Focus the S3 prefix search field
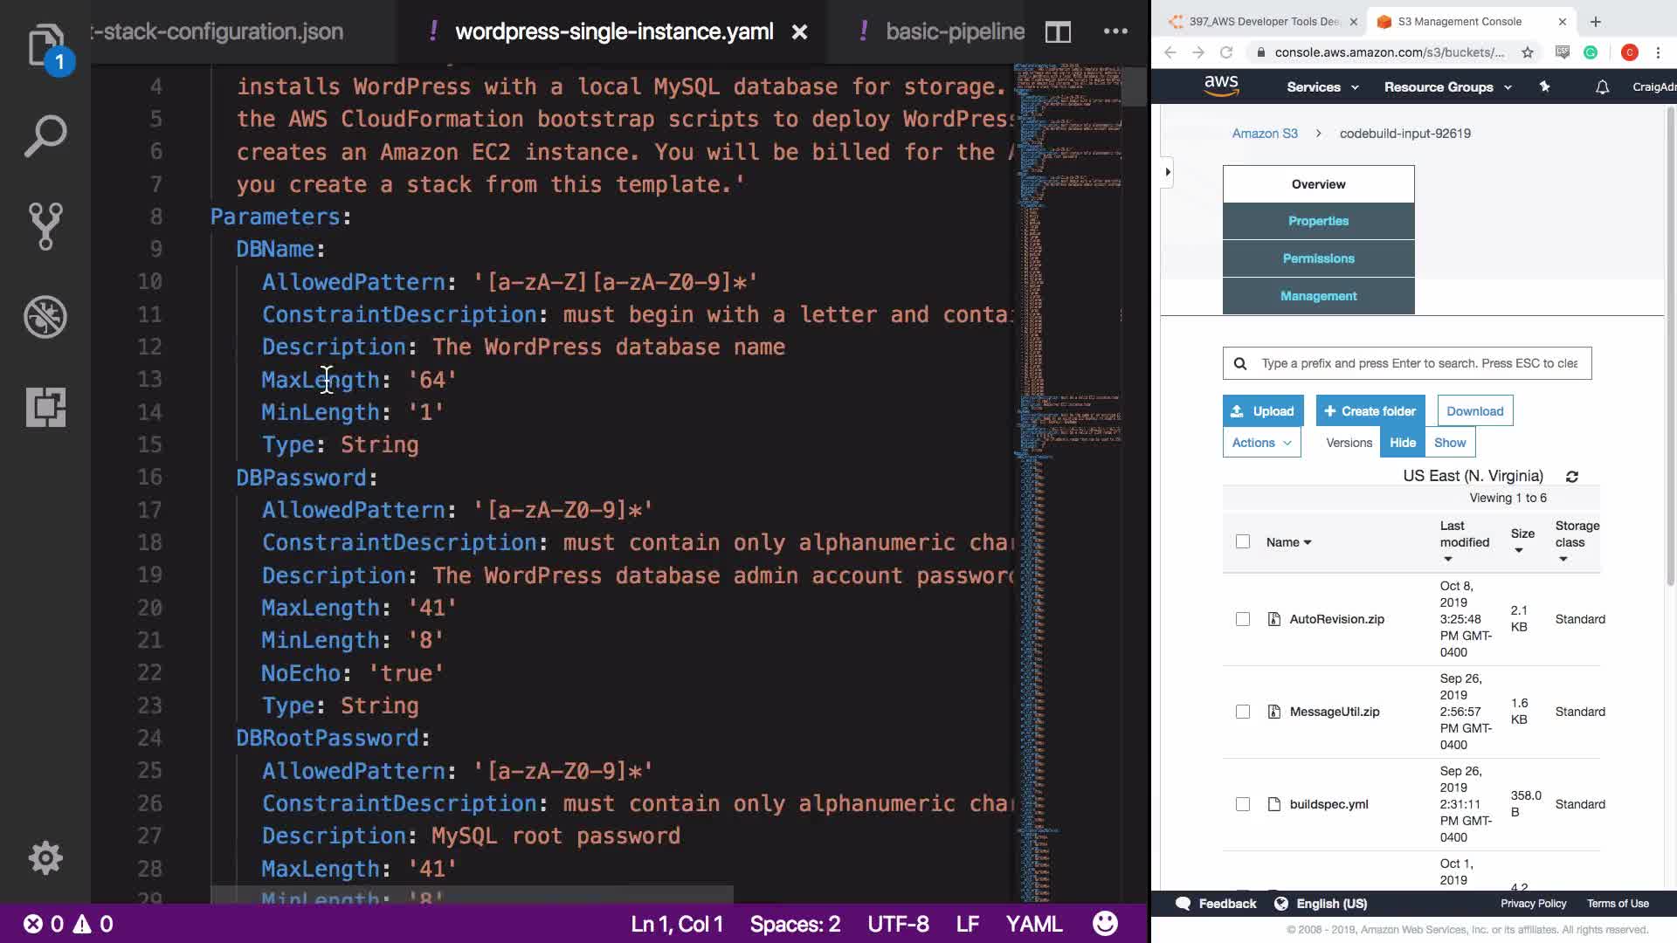 1418,363
